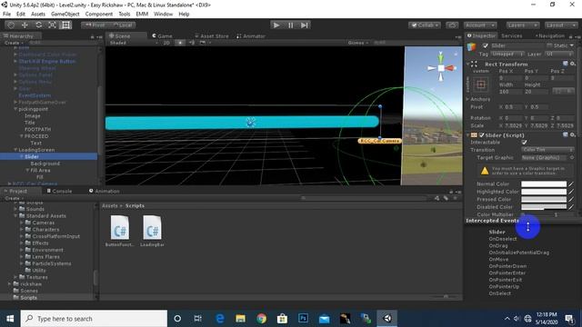Toggle the Static checkbox
The width and height of the screenshot is (582, 327).
pyautogui.click(x=549, y=45)
